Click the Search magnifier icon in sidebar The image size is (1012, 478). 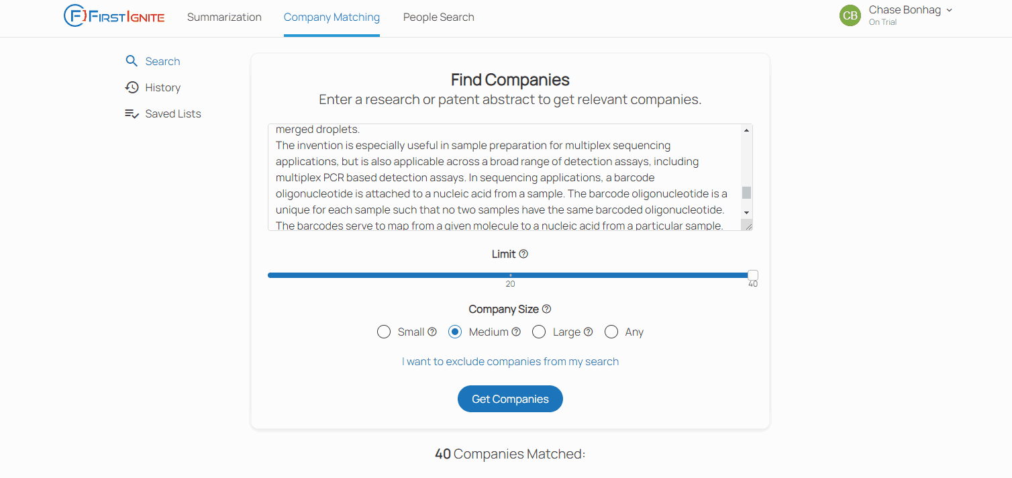132,61
